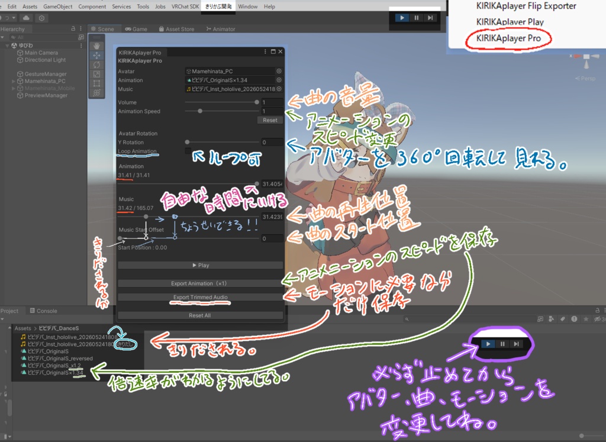Toggle Persp projection label under gizmo
This screenshot has height=442, width=606.
[585, 79]
